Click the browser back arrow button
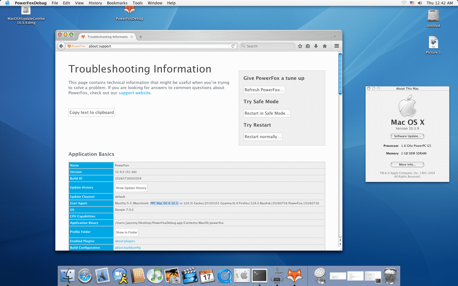This screenshot has height=286, width=458. pyautogui.click(x=61, y=46)
